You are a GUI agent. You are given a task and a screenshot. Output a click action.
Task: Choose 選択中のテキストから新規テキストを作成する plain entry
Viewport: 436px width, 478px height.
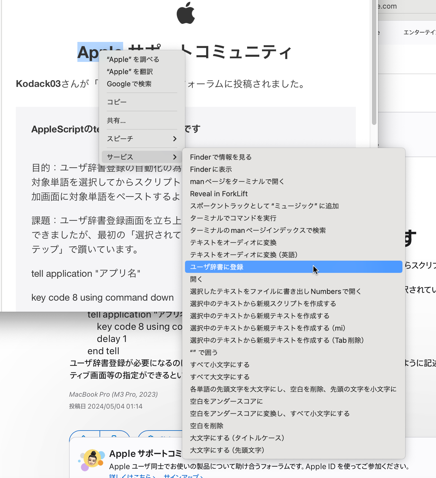294,316
